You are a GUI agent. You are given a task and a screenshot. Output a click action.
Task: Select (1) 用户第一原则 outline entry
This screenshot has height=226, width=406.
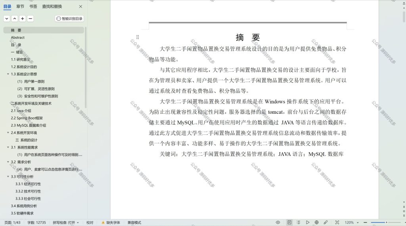click(31, 81)
